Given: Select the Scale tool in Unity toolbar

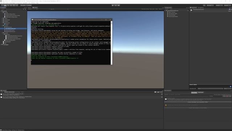Looking at the screenshot, I should pos(11,5).
